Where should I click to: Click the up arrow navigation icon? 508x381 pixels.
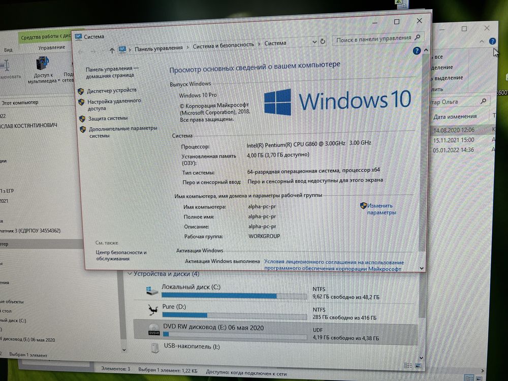pyautogui.click(x=112, y=50)
